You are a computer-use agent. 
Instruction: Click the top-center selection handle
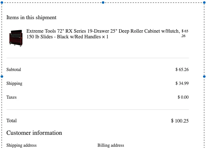103,3
